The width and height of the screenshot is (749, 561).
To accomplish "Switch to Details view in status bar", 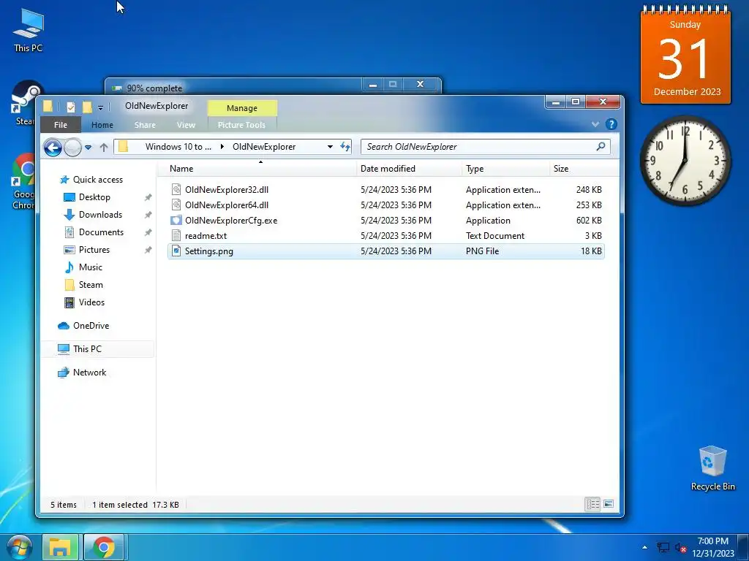I will [x=592, y=504].
